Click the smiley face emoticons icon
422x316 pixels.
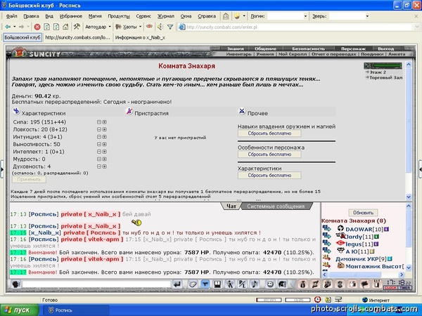pos(270,284)
